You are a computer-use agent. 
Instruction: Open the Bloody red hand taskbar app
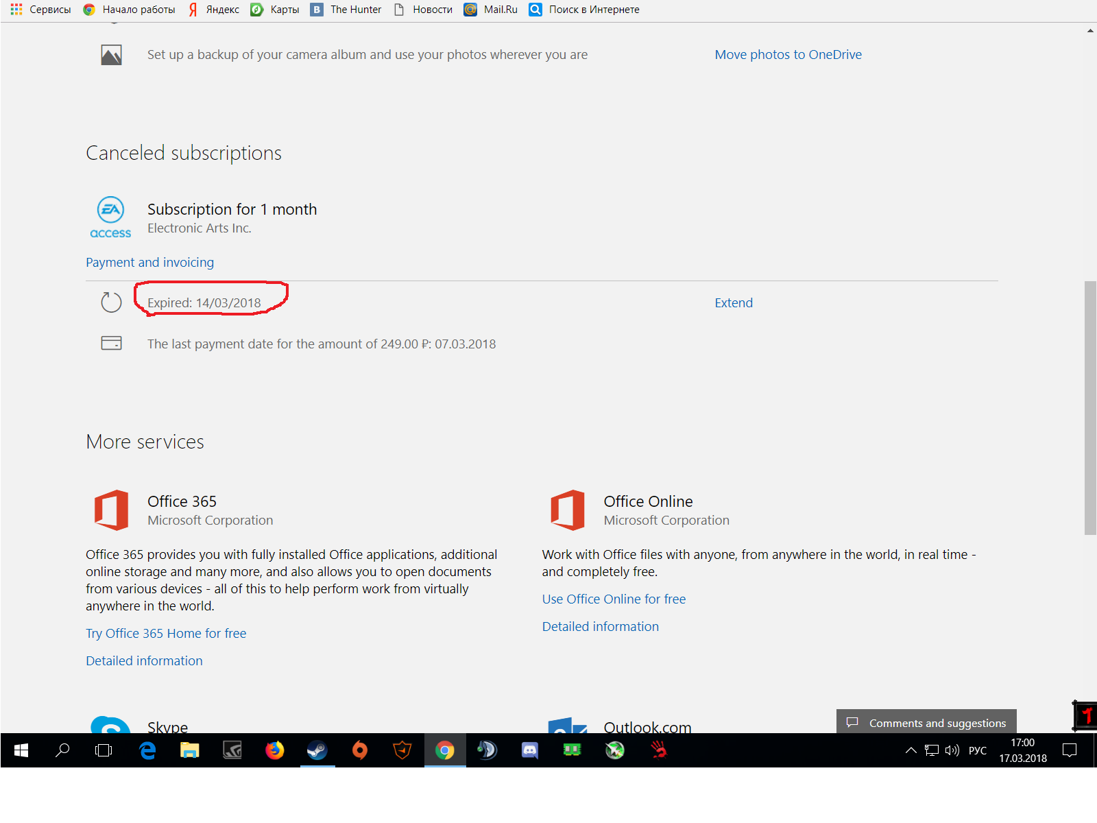(x=658, y=751)
